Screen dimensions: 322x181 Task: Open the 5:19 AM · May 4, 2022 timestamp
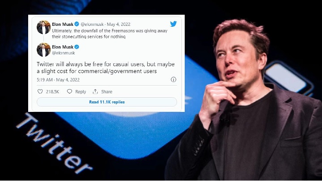pos(58,80)
